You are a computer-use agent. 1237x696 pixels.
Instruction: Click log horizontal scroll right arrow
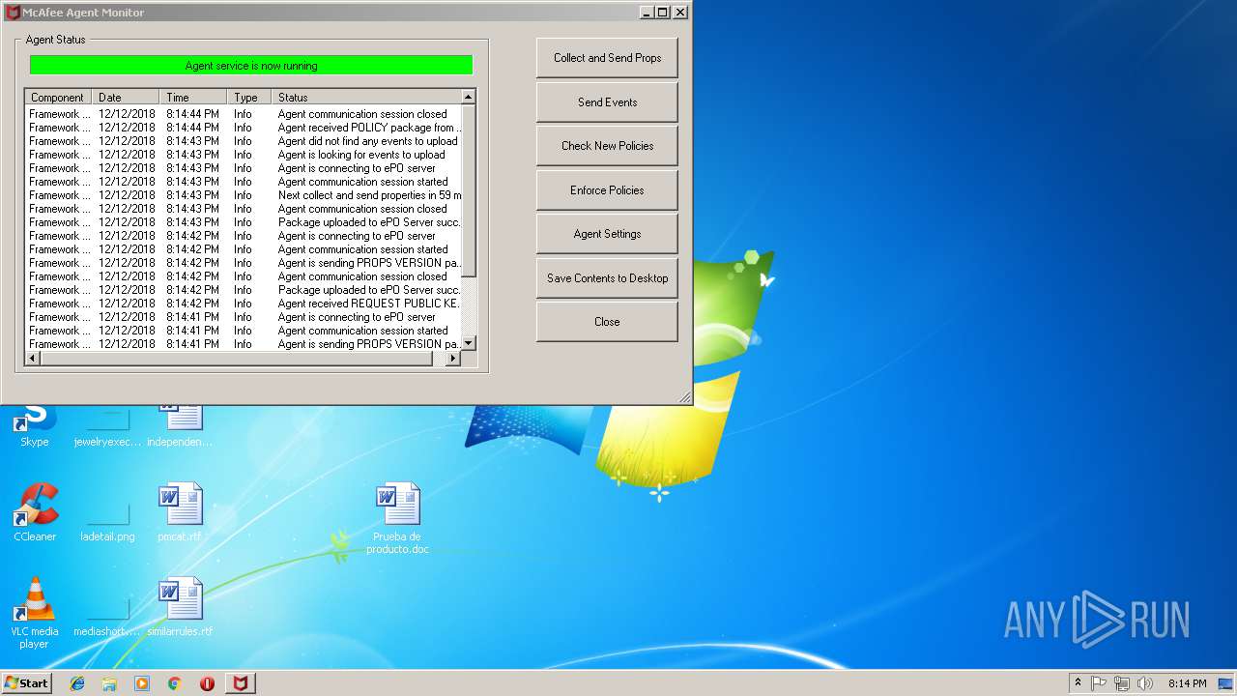[x=453, y=359]
